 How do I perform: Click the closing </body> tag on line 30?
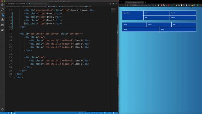coord(19,74)
